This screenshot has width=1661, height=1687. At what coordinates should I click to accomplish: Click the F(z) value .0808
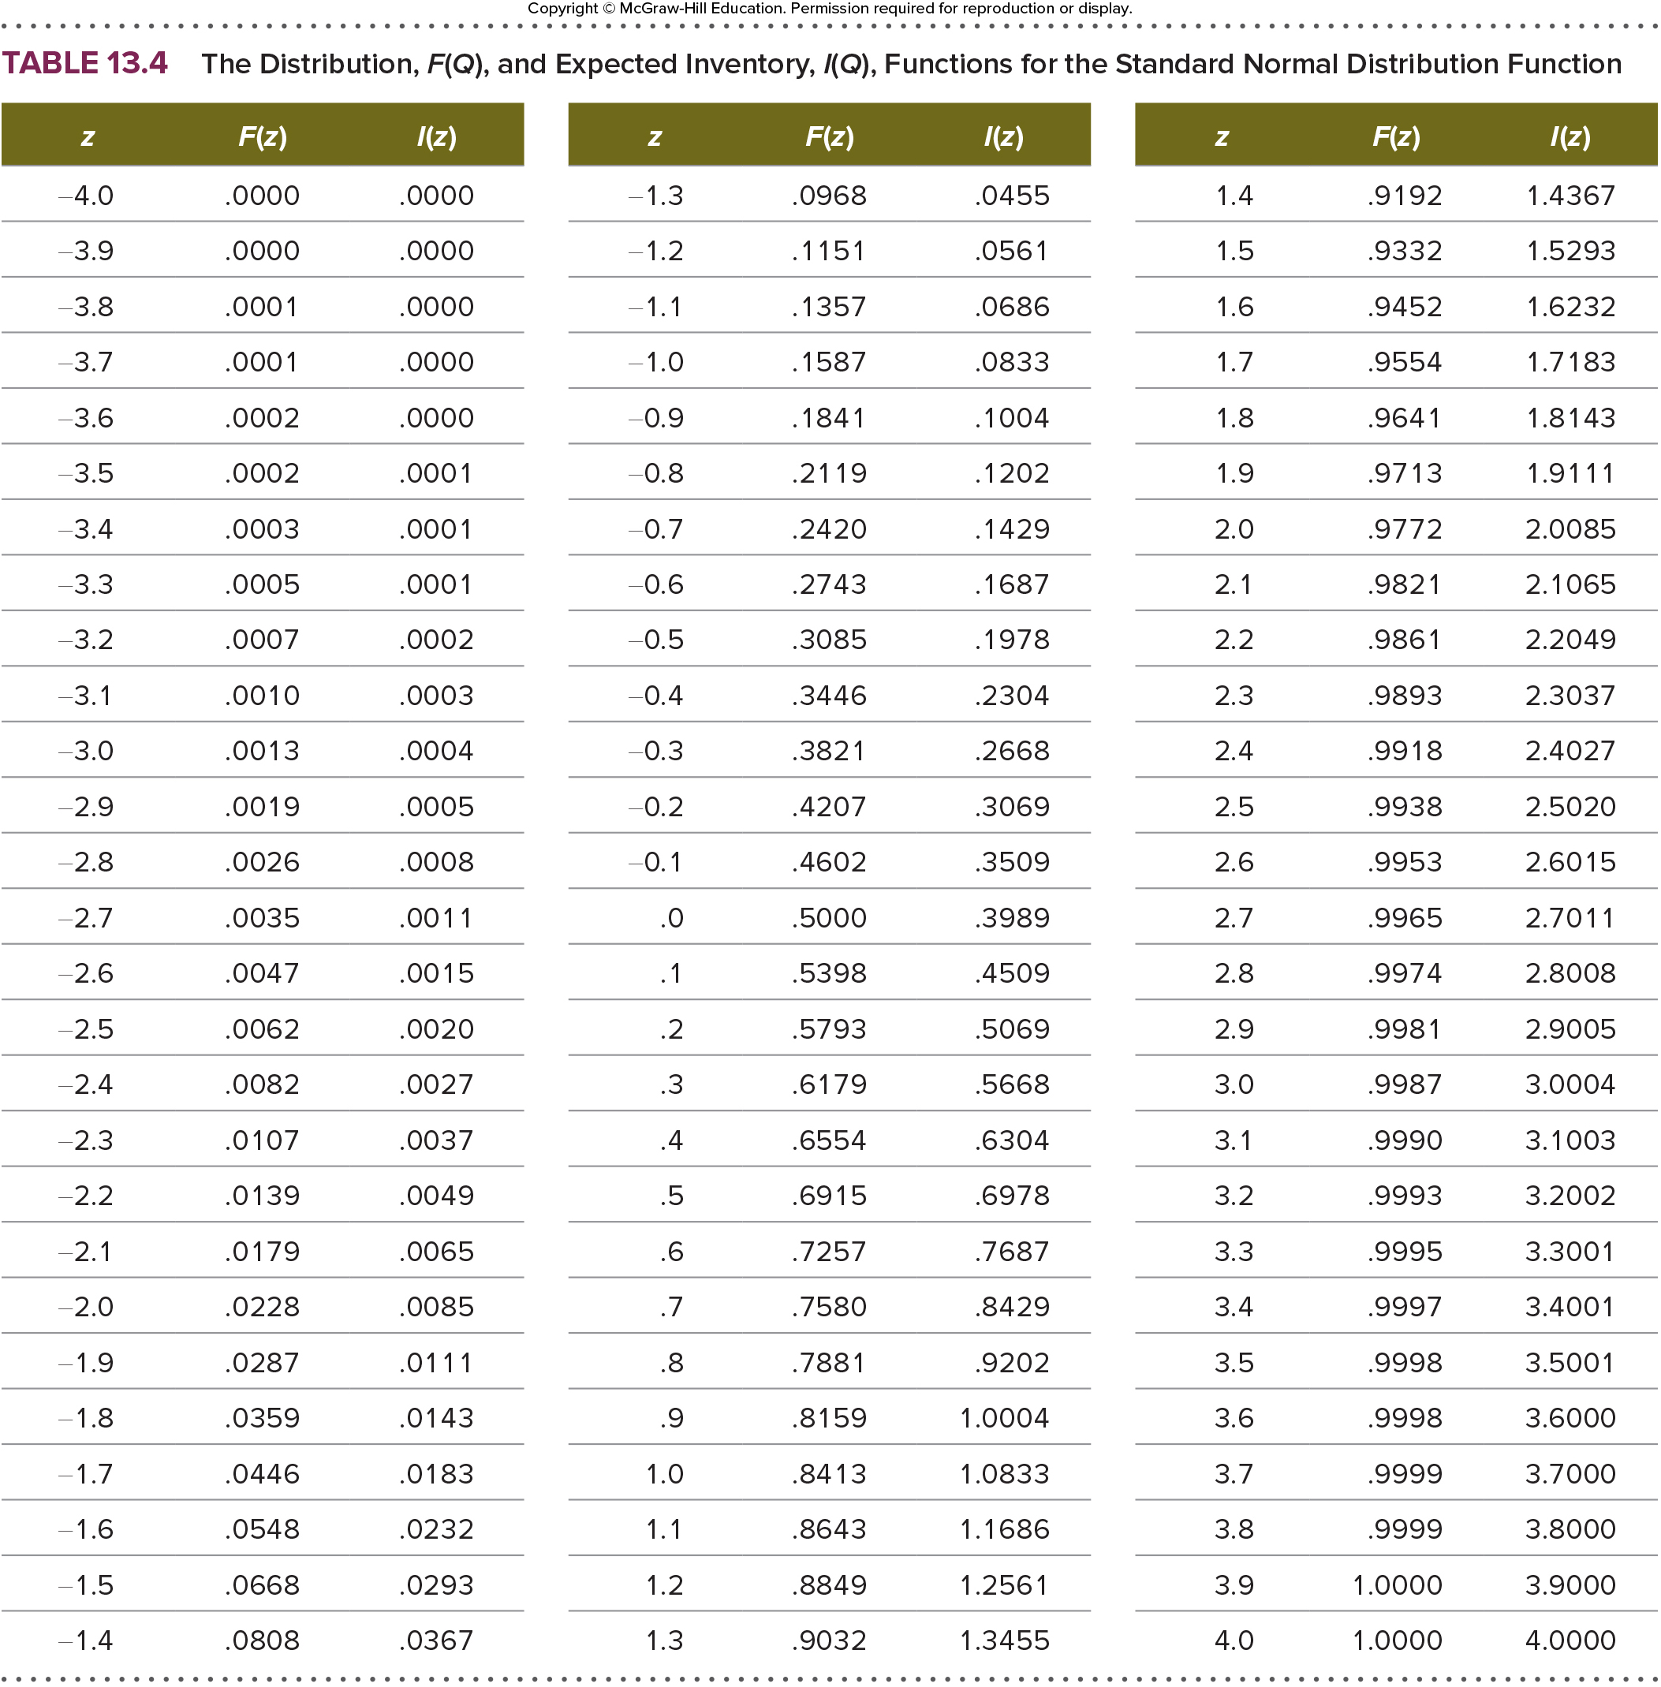(x=262, y=1640)
